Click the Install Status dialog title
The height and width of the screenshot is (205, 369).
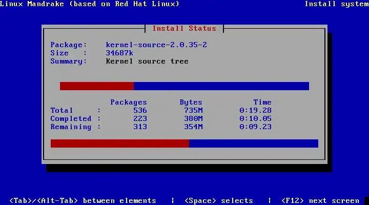click(184, 29)
